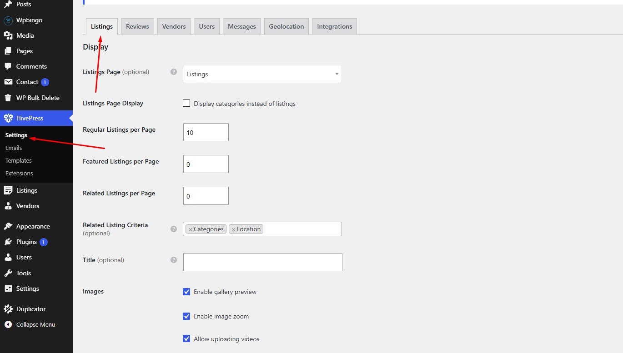The height and width of the screenshot is (353, 623).
Task: Switch to the Reviews tab
Action: pyautogui.click(x=137, y=26)
